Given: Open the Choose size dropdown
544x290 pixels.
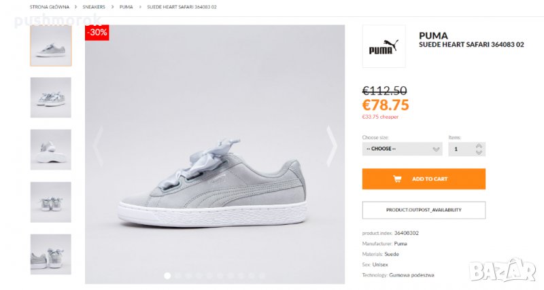Looking at the screenshot, I should click(x=402, y=149).
